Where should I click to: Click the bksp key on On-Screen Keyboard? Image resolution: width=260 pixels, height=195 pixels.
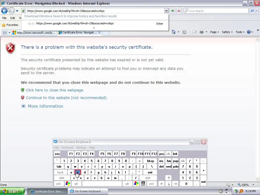coord(150,161)
